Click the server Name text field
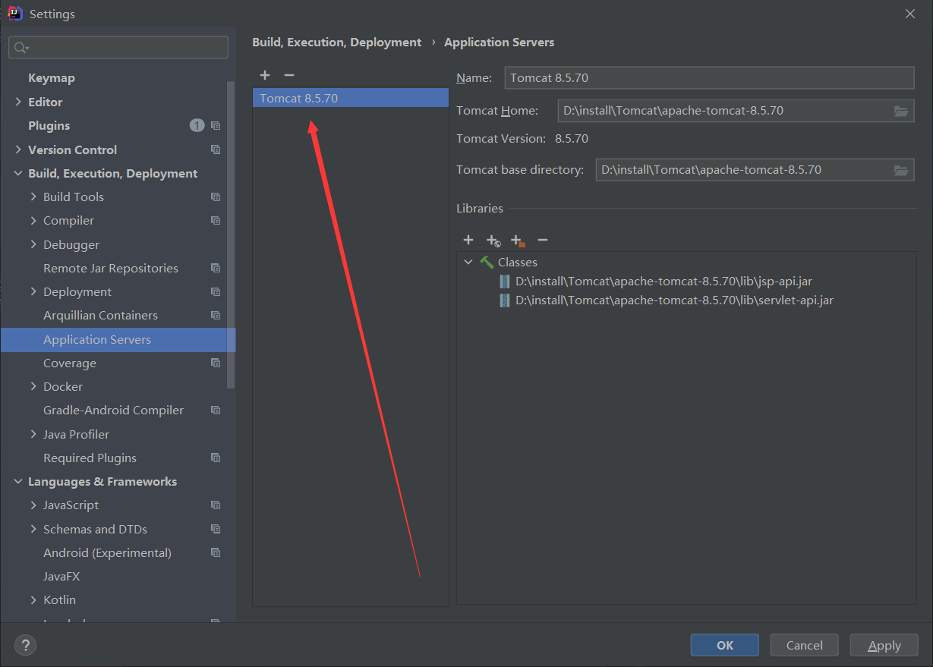 coord(709,78)
